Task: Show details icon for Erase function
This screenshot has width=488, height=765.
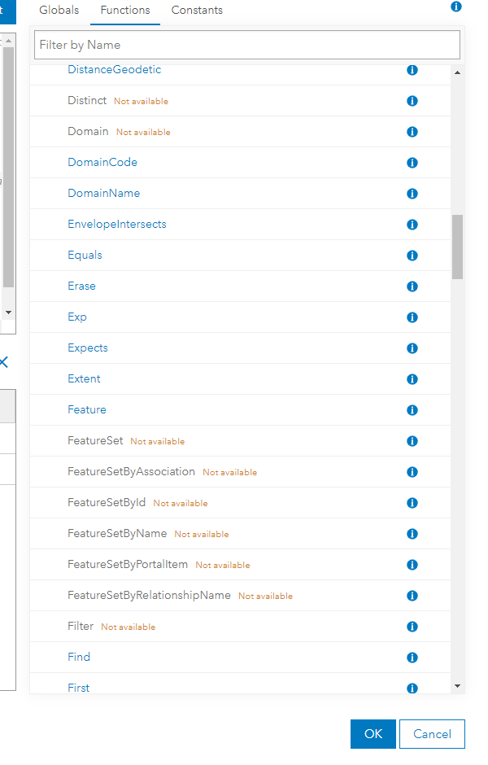Action: tap(412, 286)
